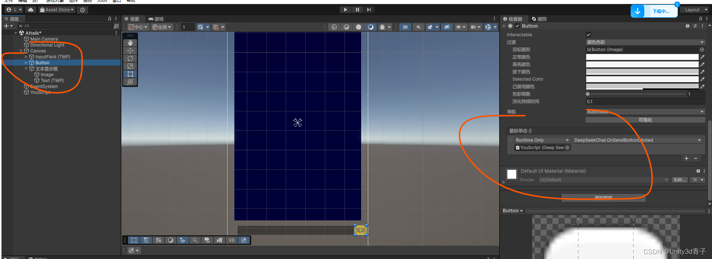Open the Asset Store dropdown

(57, 10)
